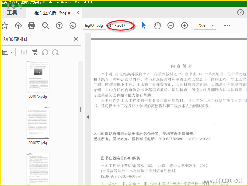
Task: Open the find text magnifier icon
Action: [x=46, y=25]
